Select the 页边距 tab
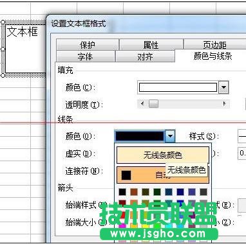The width and height of the screenshot is (246, 244). point(214,45)
